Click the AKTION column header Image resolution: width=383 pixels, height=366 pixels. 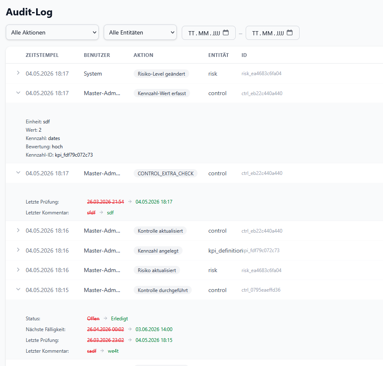coord(143,55)
